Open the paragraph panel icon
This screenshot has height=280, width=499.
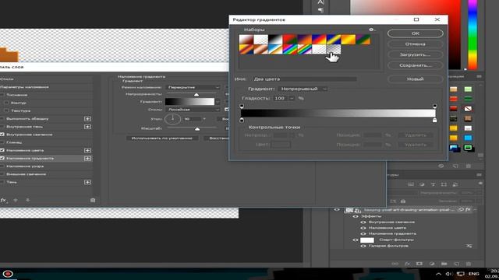[320, 10]
